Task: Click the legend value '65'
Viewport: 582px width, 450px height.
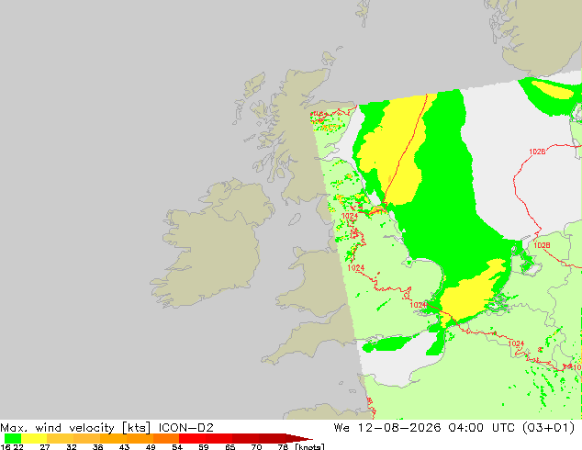Action: (x=229, y=447)
